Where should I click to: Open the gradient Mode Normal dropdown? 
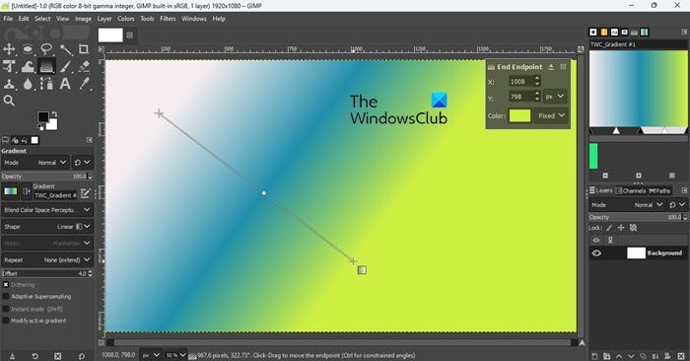(35, 163)
